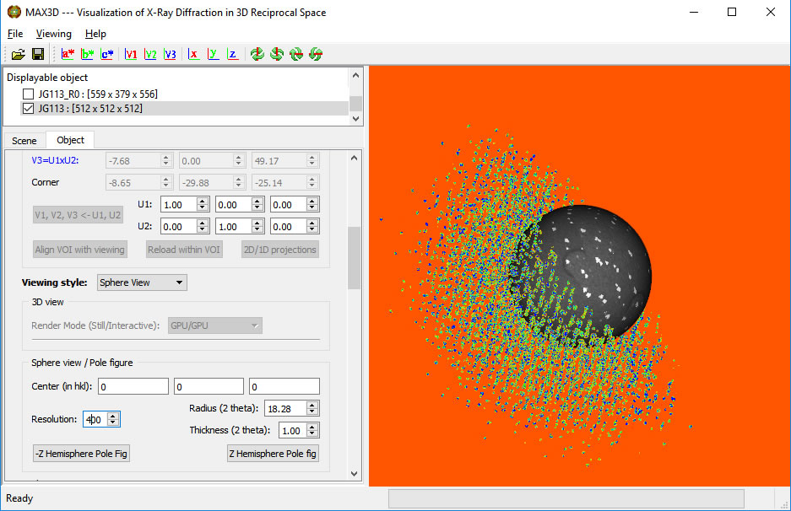Image resolution: width=791 pixels, height=511 pixels.
Task: Toggle visibility of JG113 [512 x 512 x 512]
Action: 28,108
